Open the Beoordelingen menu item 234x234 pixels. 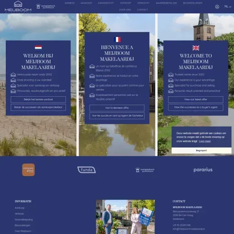pyautogui.click(x=193, y=3)
